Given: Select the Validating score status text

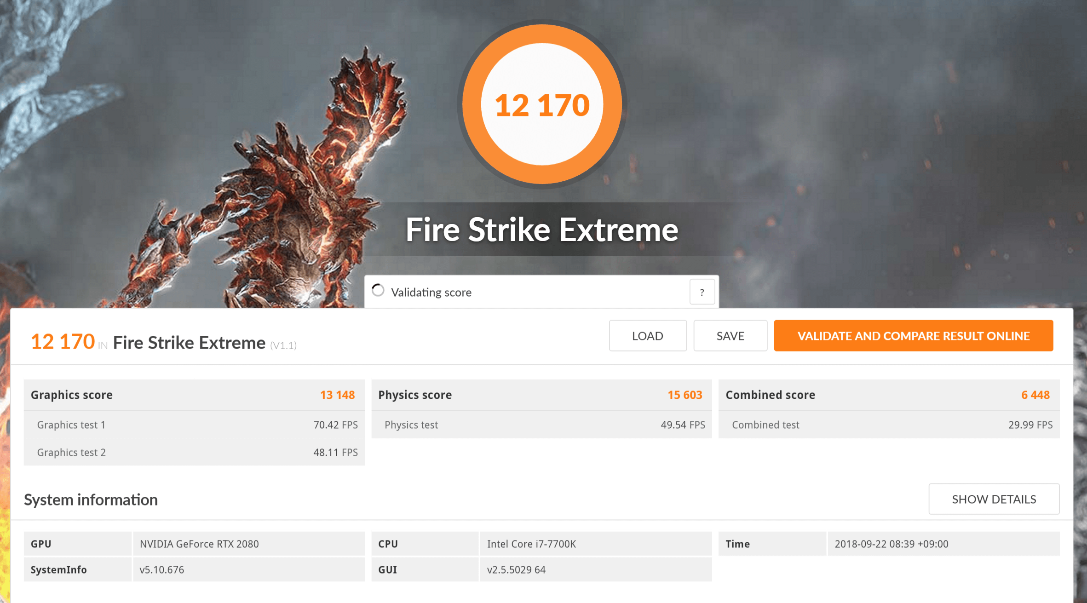Looking at the screenshot, I should point(431,293).
